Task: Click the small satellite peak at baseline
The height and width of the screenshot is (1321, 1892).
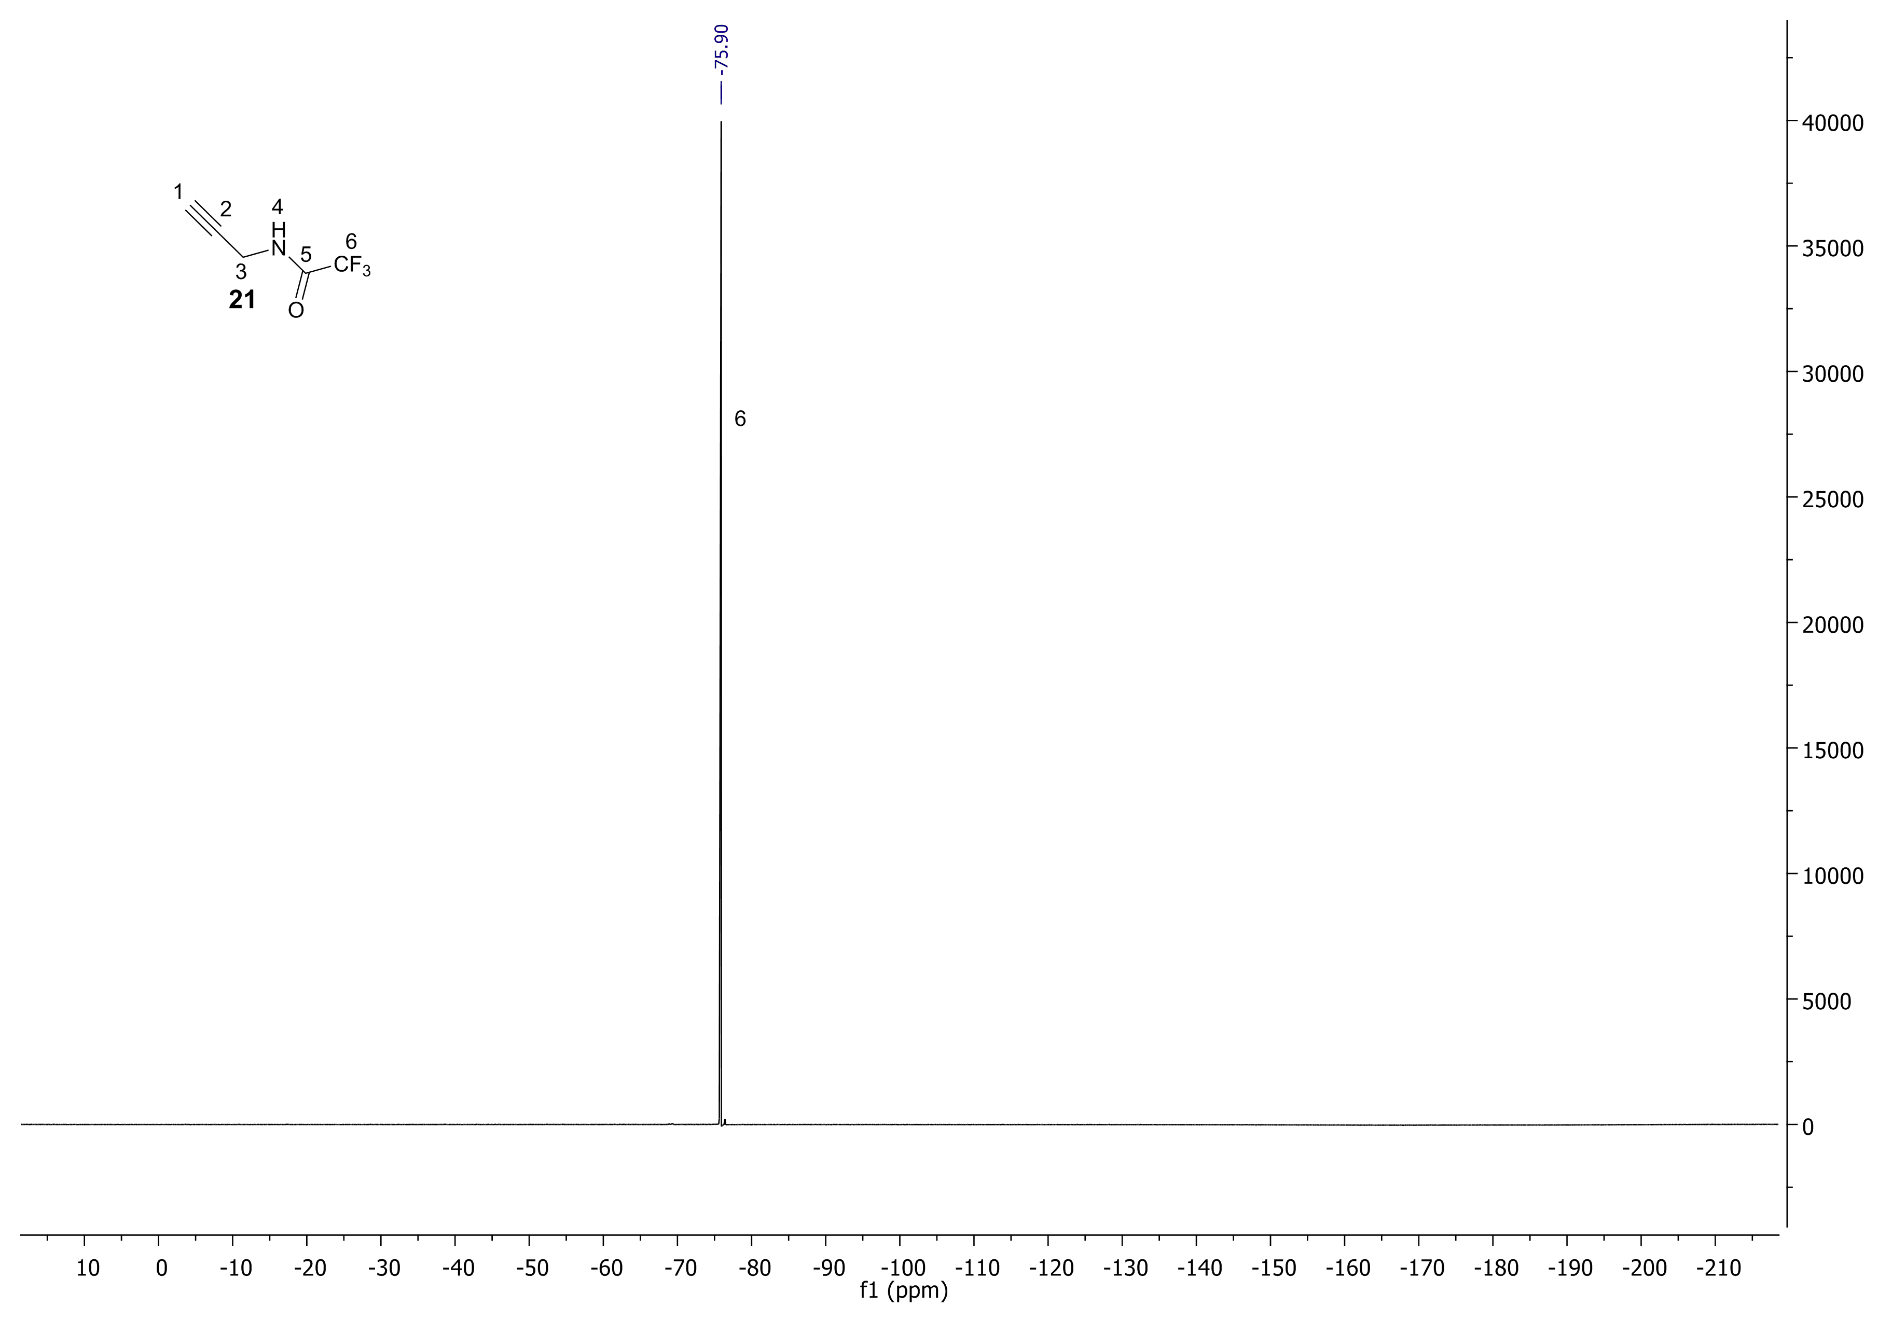Action: click(x=724, y=1121)
